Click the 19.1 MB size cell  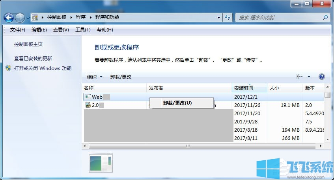(290, 105)
